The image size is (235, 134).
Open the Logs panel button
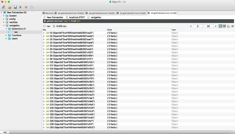(x=5, y=132)
